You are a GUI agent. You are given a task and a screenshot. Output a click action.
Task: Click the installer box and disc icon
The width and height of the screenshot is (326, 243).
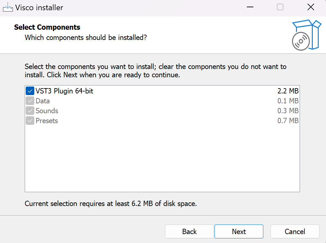pyautogui.click(x=306, y=35)
